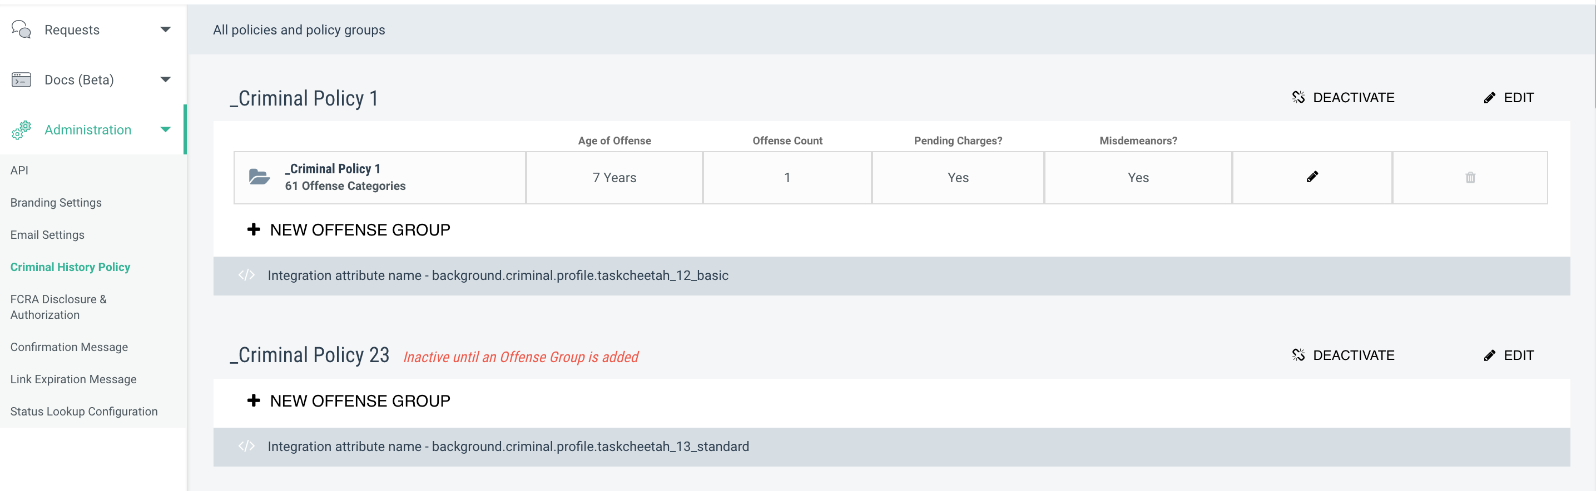Click the taskcheetah_13_standard integration attribute text
Viewport: 1596px width, 491px height.
[x=508, y=446]
